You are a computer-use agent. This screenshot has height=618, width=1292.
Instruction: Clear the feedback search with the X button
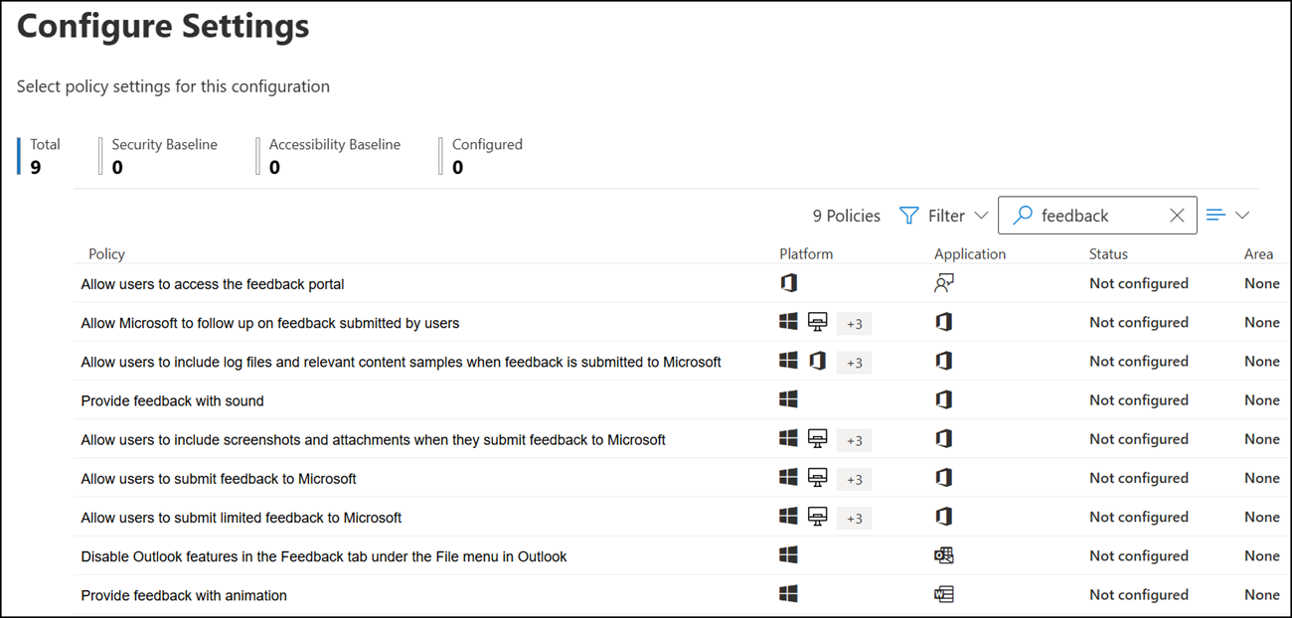click(1177, 215)
